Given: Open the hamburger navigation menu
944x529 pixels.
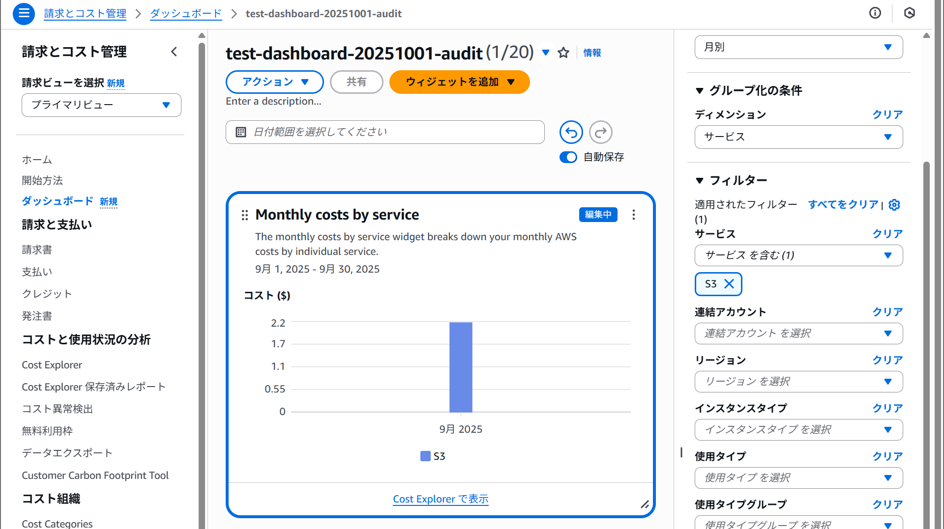Looking at the screenshot, I should click(24, 14).
